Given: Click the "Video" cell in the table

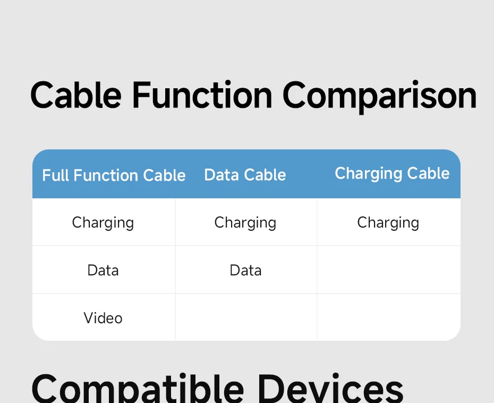Looking at the screenshot, I should coord(103,318).
